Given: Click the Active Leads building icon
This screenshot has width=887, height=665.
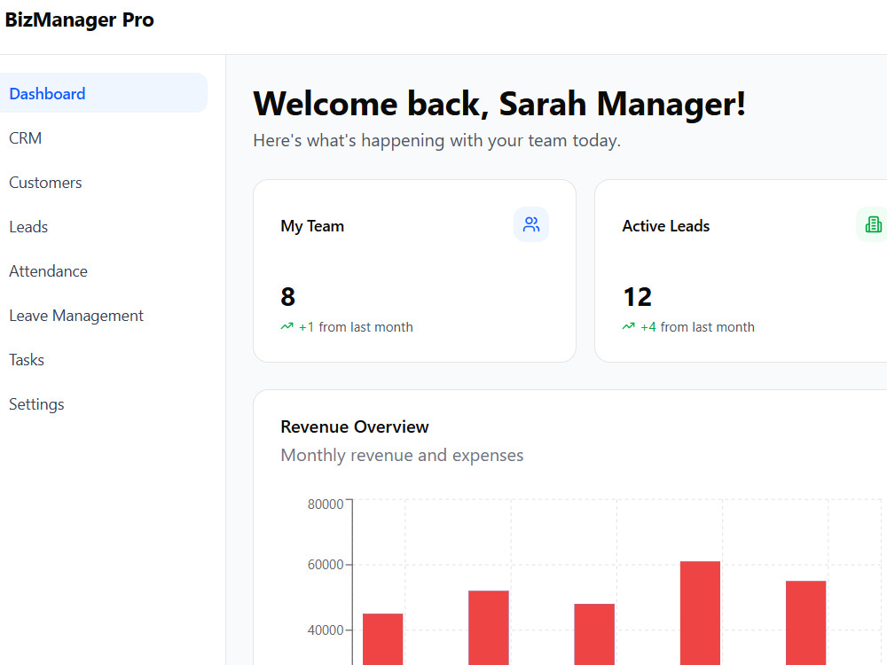Looking at the screenshot, I should pos(873,224).
